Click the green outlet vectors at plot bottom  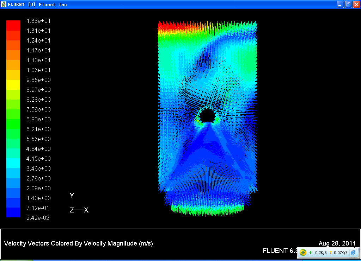pyautogui.click(x=207, y=210)
